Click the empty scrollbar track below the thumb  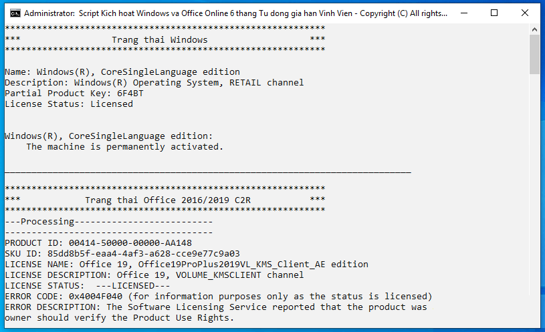tap(534, 184)
